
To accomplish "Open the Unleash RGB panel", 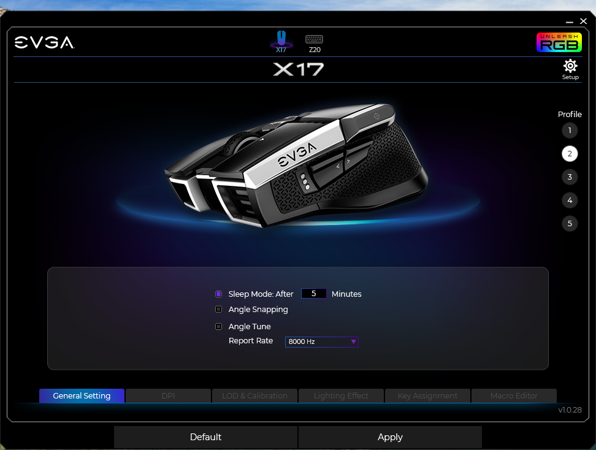I will coord(559,42).
